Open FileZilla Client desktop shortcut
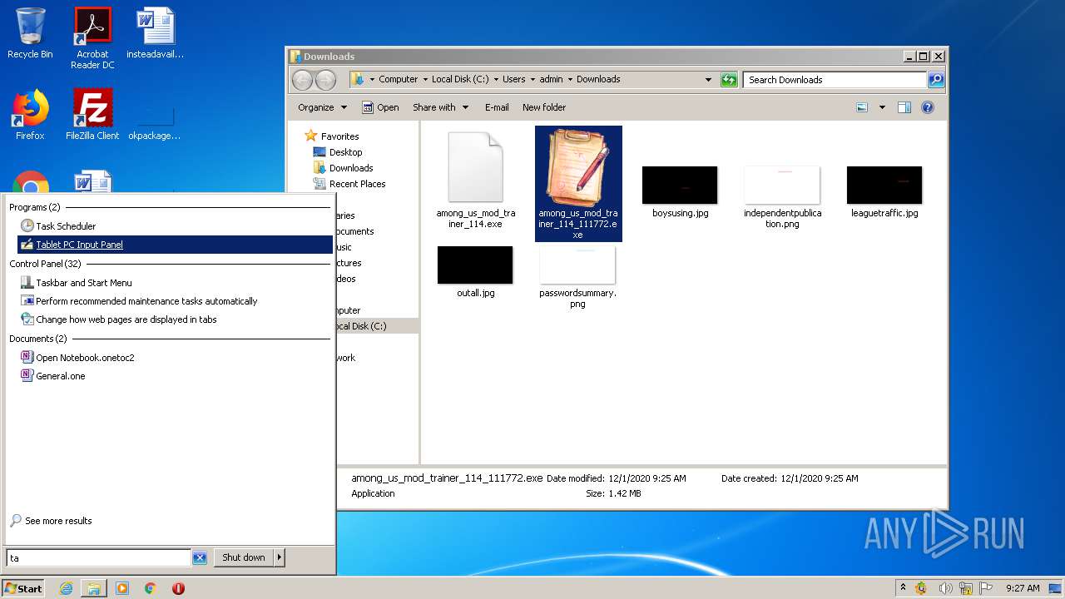 tap(92, 115)
